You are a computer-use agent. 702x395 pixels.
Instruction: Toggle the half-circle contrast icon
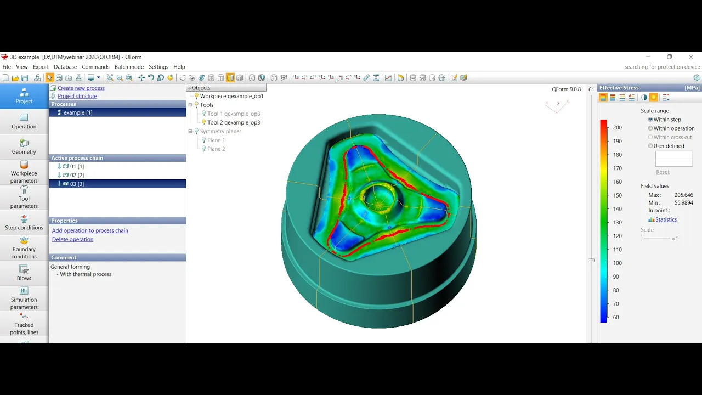point(644,98)
